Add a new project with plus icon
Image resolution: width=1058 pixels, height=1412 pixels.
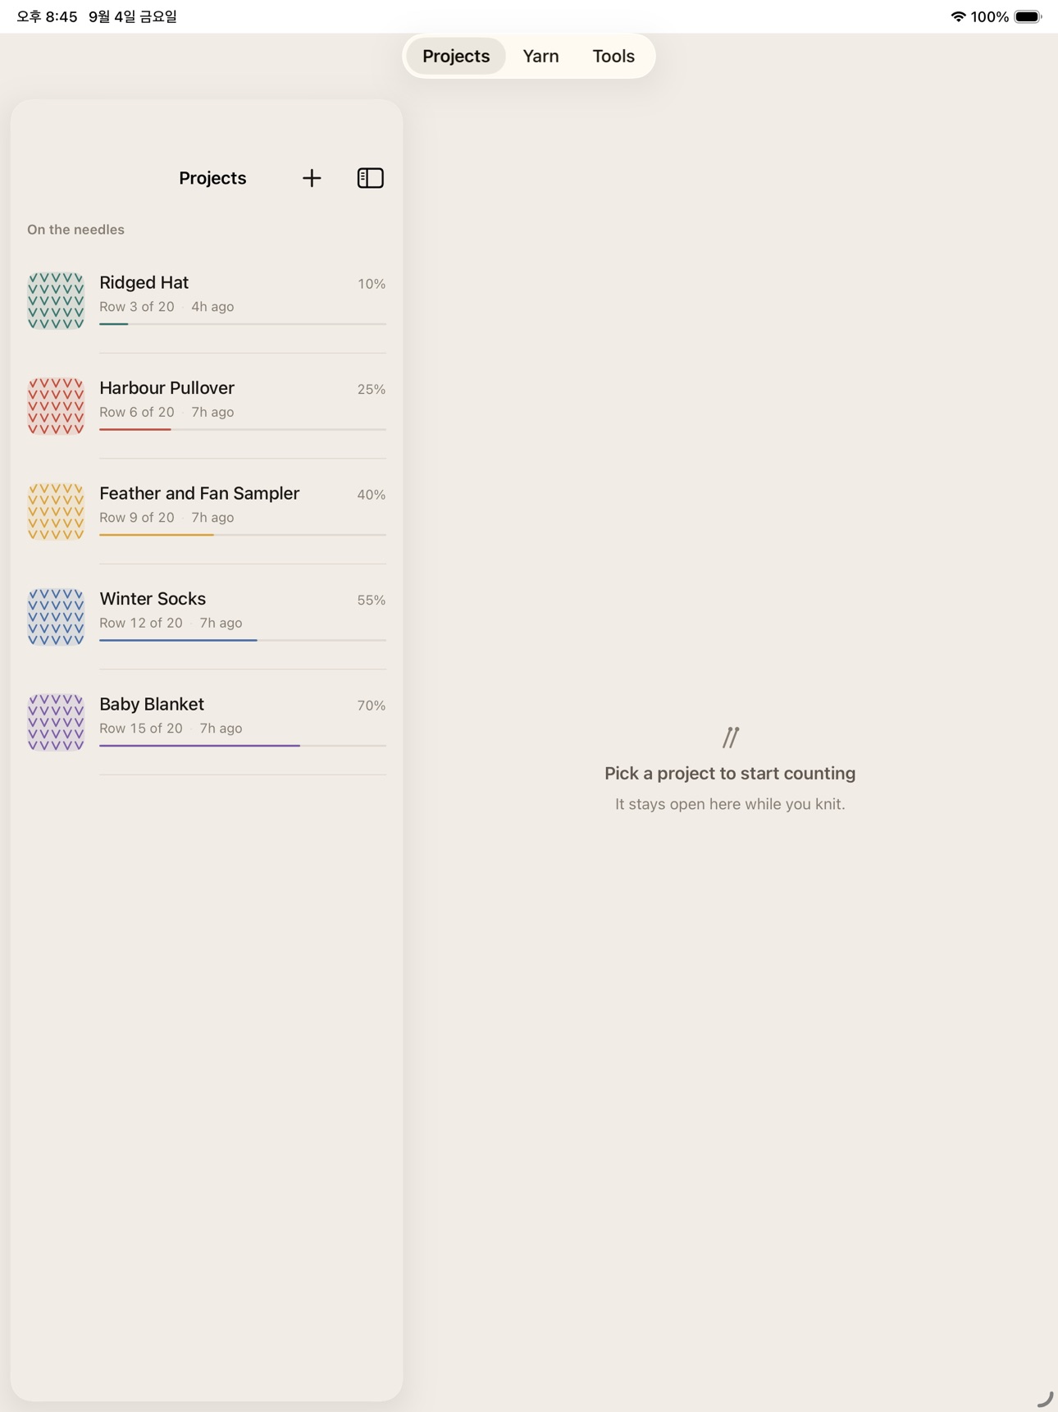[x=312, y=178]
